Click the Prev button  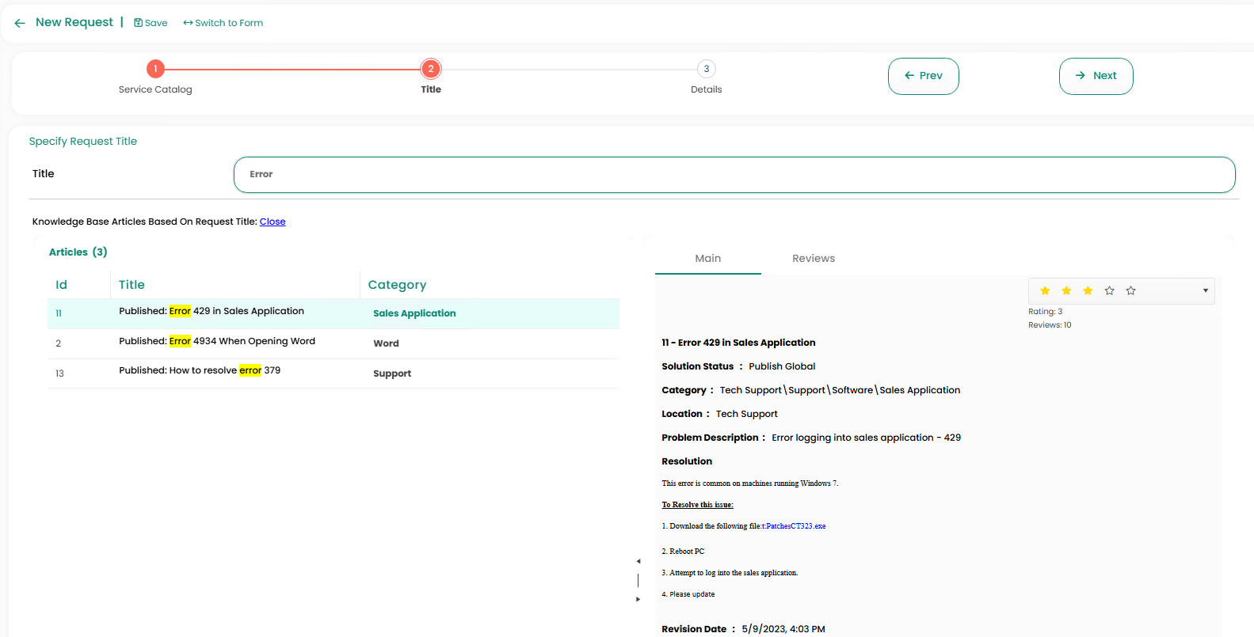923,76
